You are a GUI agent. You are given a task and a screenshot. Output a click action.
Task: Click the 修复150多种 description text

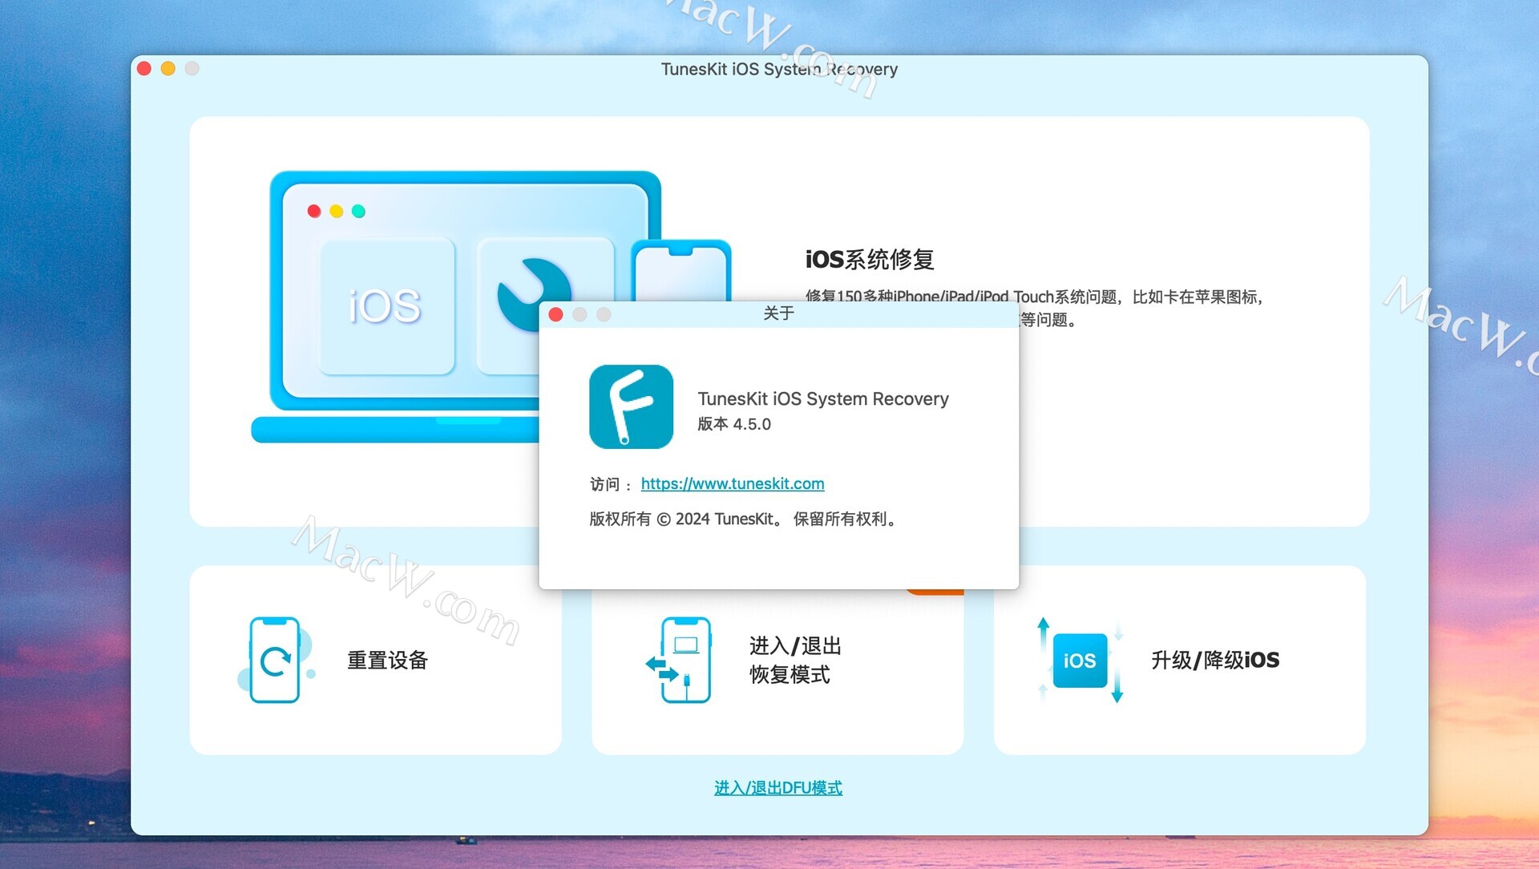(1034, 308)
